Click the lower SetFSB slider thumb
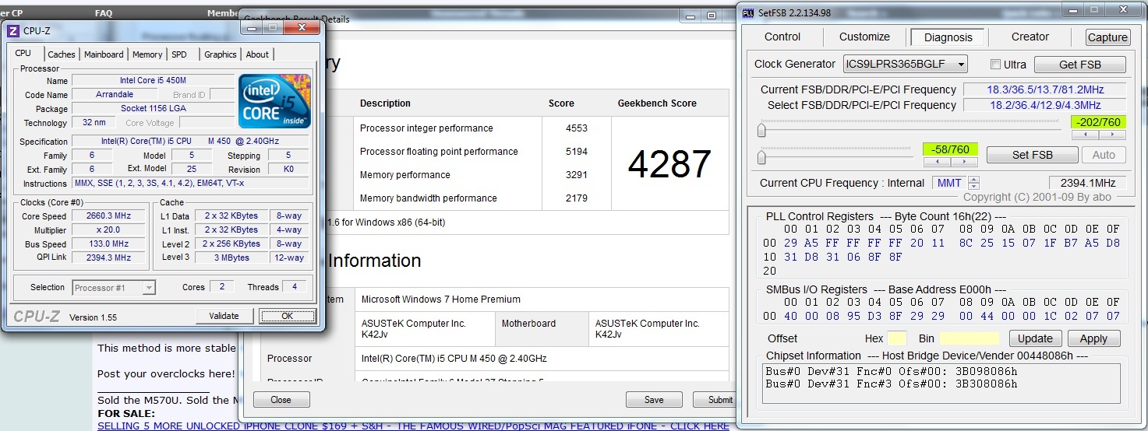This screenshot has height=431, width=1148. pos(761,158)
